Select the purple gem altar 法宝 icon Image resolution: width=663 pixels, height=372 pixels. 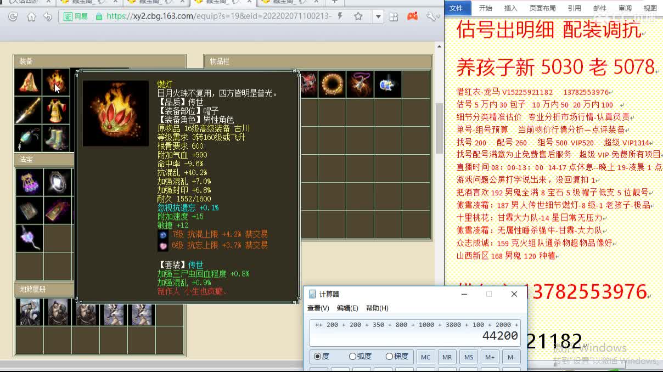click(x=29, y=182)
